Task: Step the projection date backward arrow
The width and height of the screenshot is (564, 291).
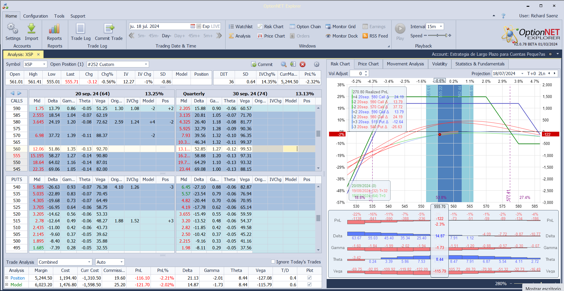Action: click(549, 73)
